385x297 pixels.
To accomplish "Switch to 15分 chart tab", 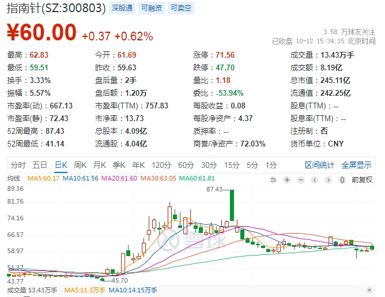I will pos(232,165).
